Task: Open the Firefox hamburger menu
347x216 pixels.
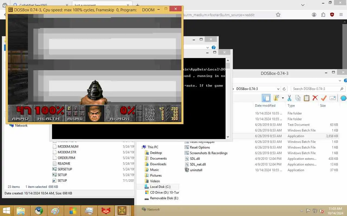Action: click(341, 15)
